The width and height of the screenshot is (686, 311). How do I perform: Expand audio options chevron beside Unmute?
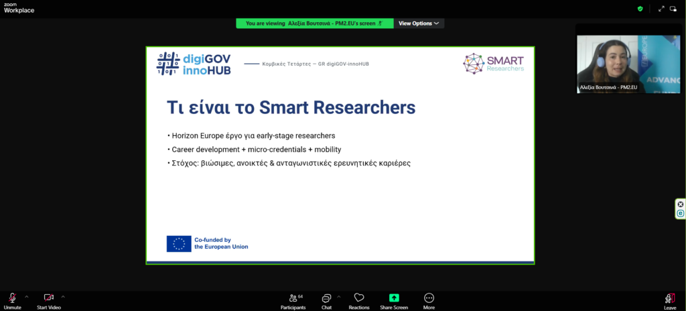click(27, 296)
